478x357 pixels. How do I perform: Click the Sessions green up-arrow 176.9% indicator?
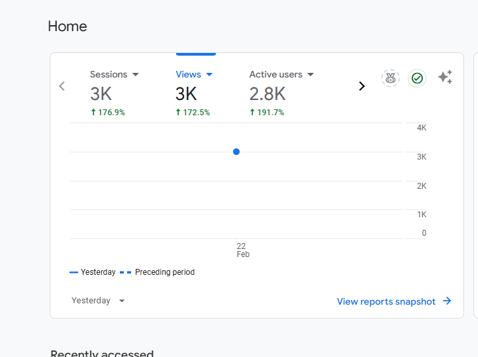point(108,113)
